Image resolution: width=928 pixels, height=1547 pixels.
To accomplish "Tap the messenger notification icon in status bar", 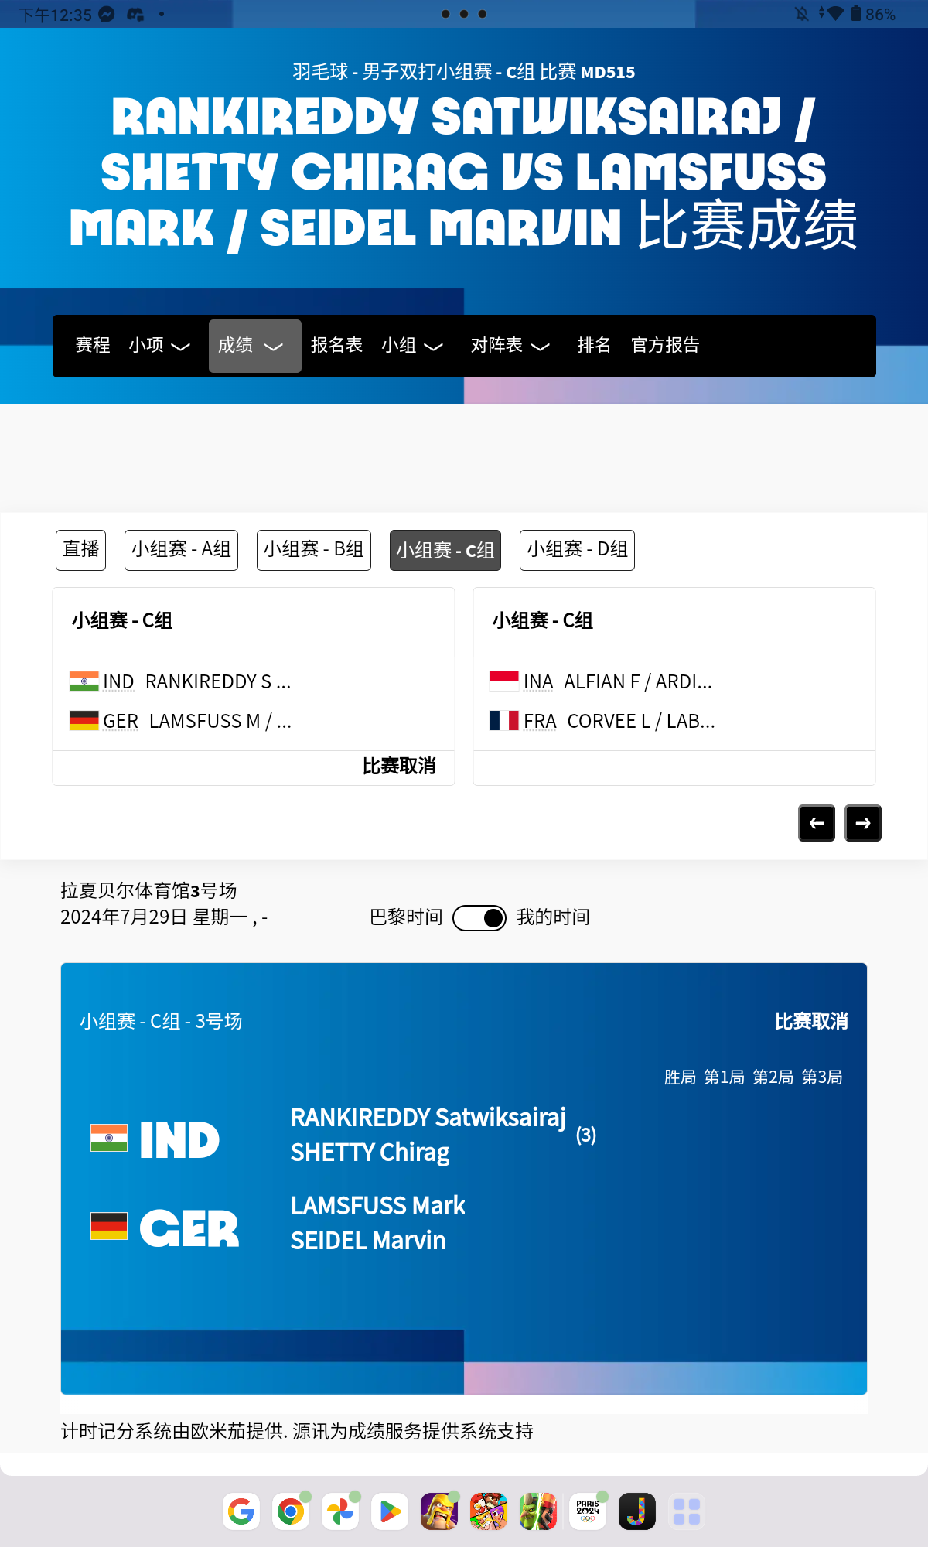I will [x=107, y=14].
